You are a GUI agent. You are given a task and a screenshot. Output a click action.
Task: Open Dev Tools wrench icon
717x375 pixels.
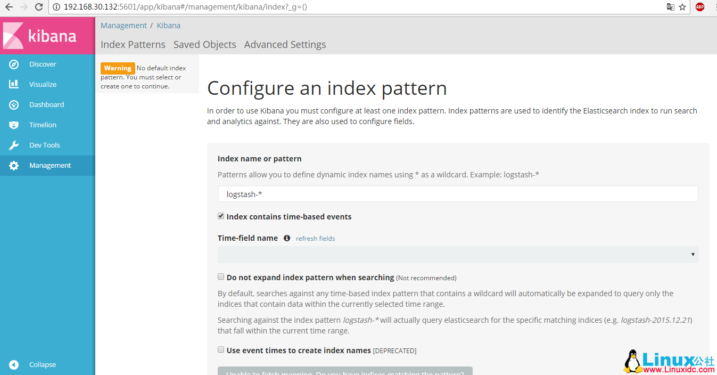14,145
